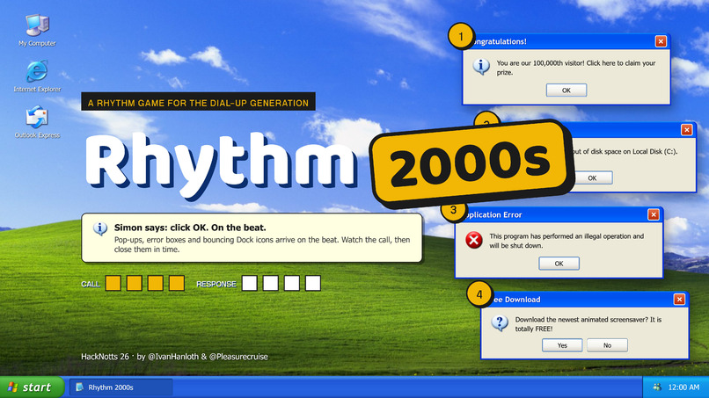Click OK in the Congratulations dialog

pos(566,90)
